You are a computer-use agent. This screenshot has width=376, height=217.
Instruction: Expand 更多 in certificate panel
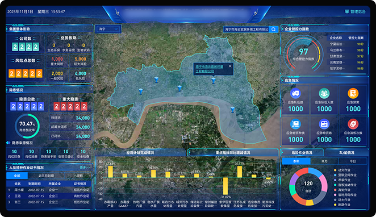click(85, 168)
